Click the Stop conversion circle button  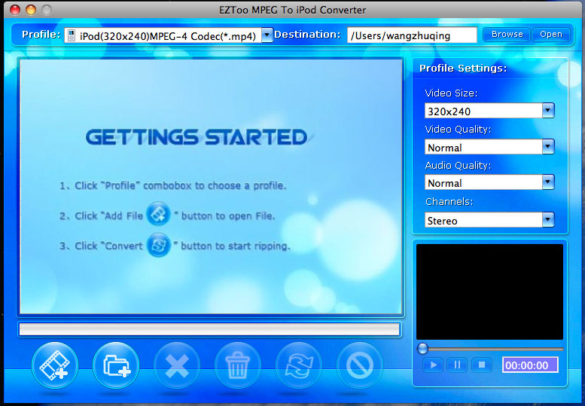point(360,365)
